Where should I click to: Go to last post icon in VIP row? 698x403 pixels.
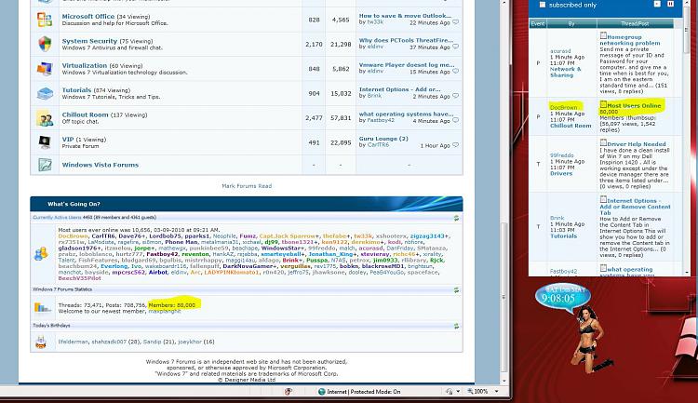point(455,145)
